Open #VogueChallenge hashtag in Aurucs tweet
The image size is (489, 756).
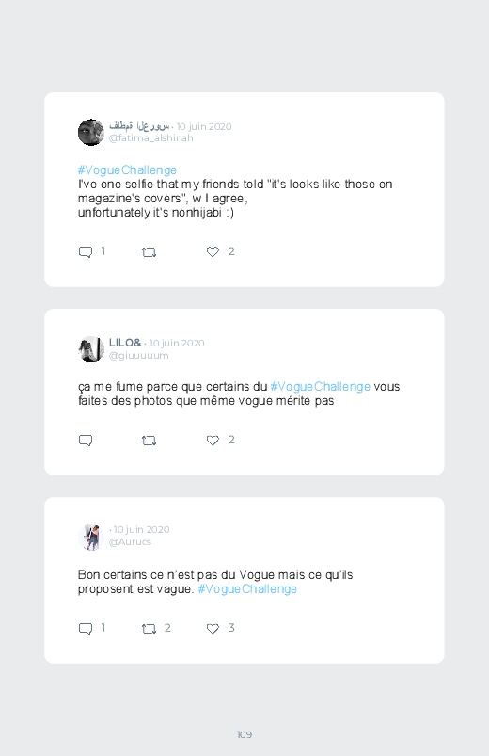[x=247, y=589]
